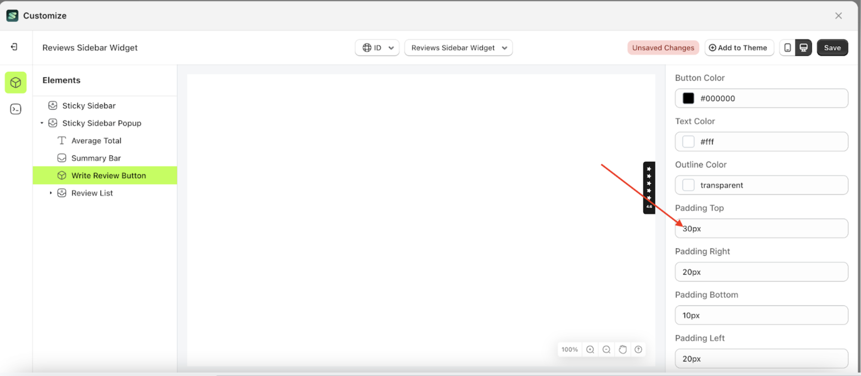Click Add to Theme

tap(739, 48)
